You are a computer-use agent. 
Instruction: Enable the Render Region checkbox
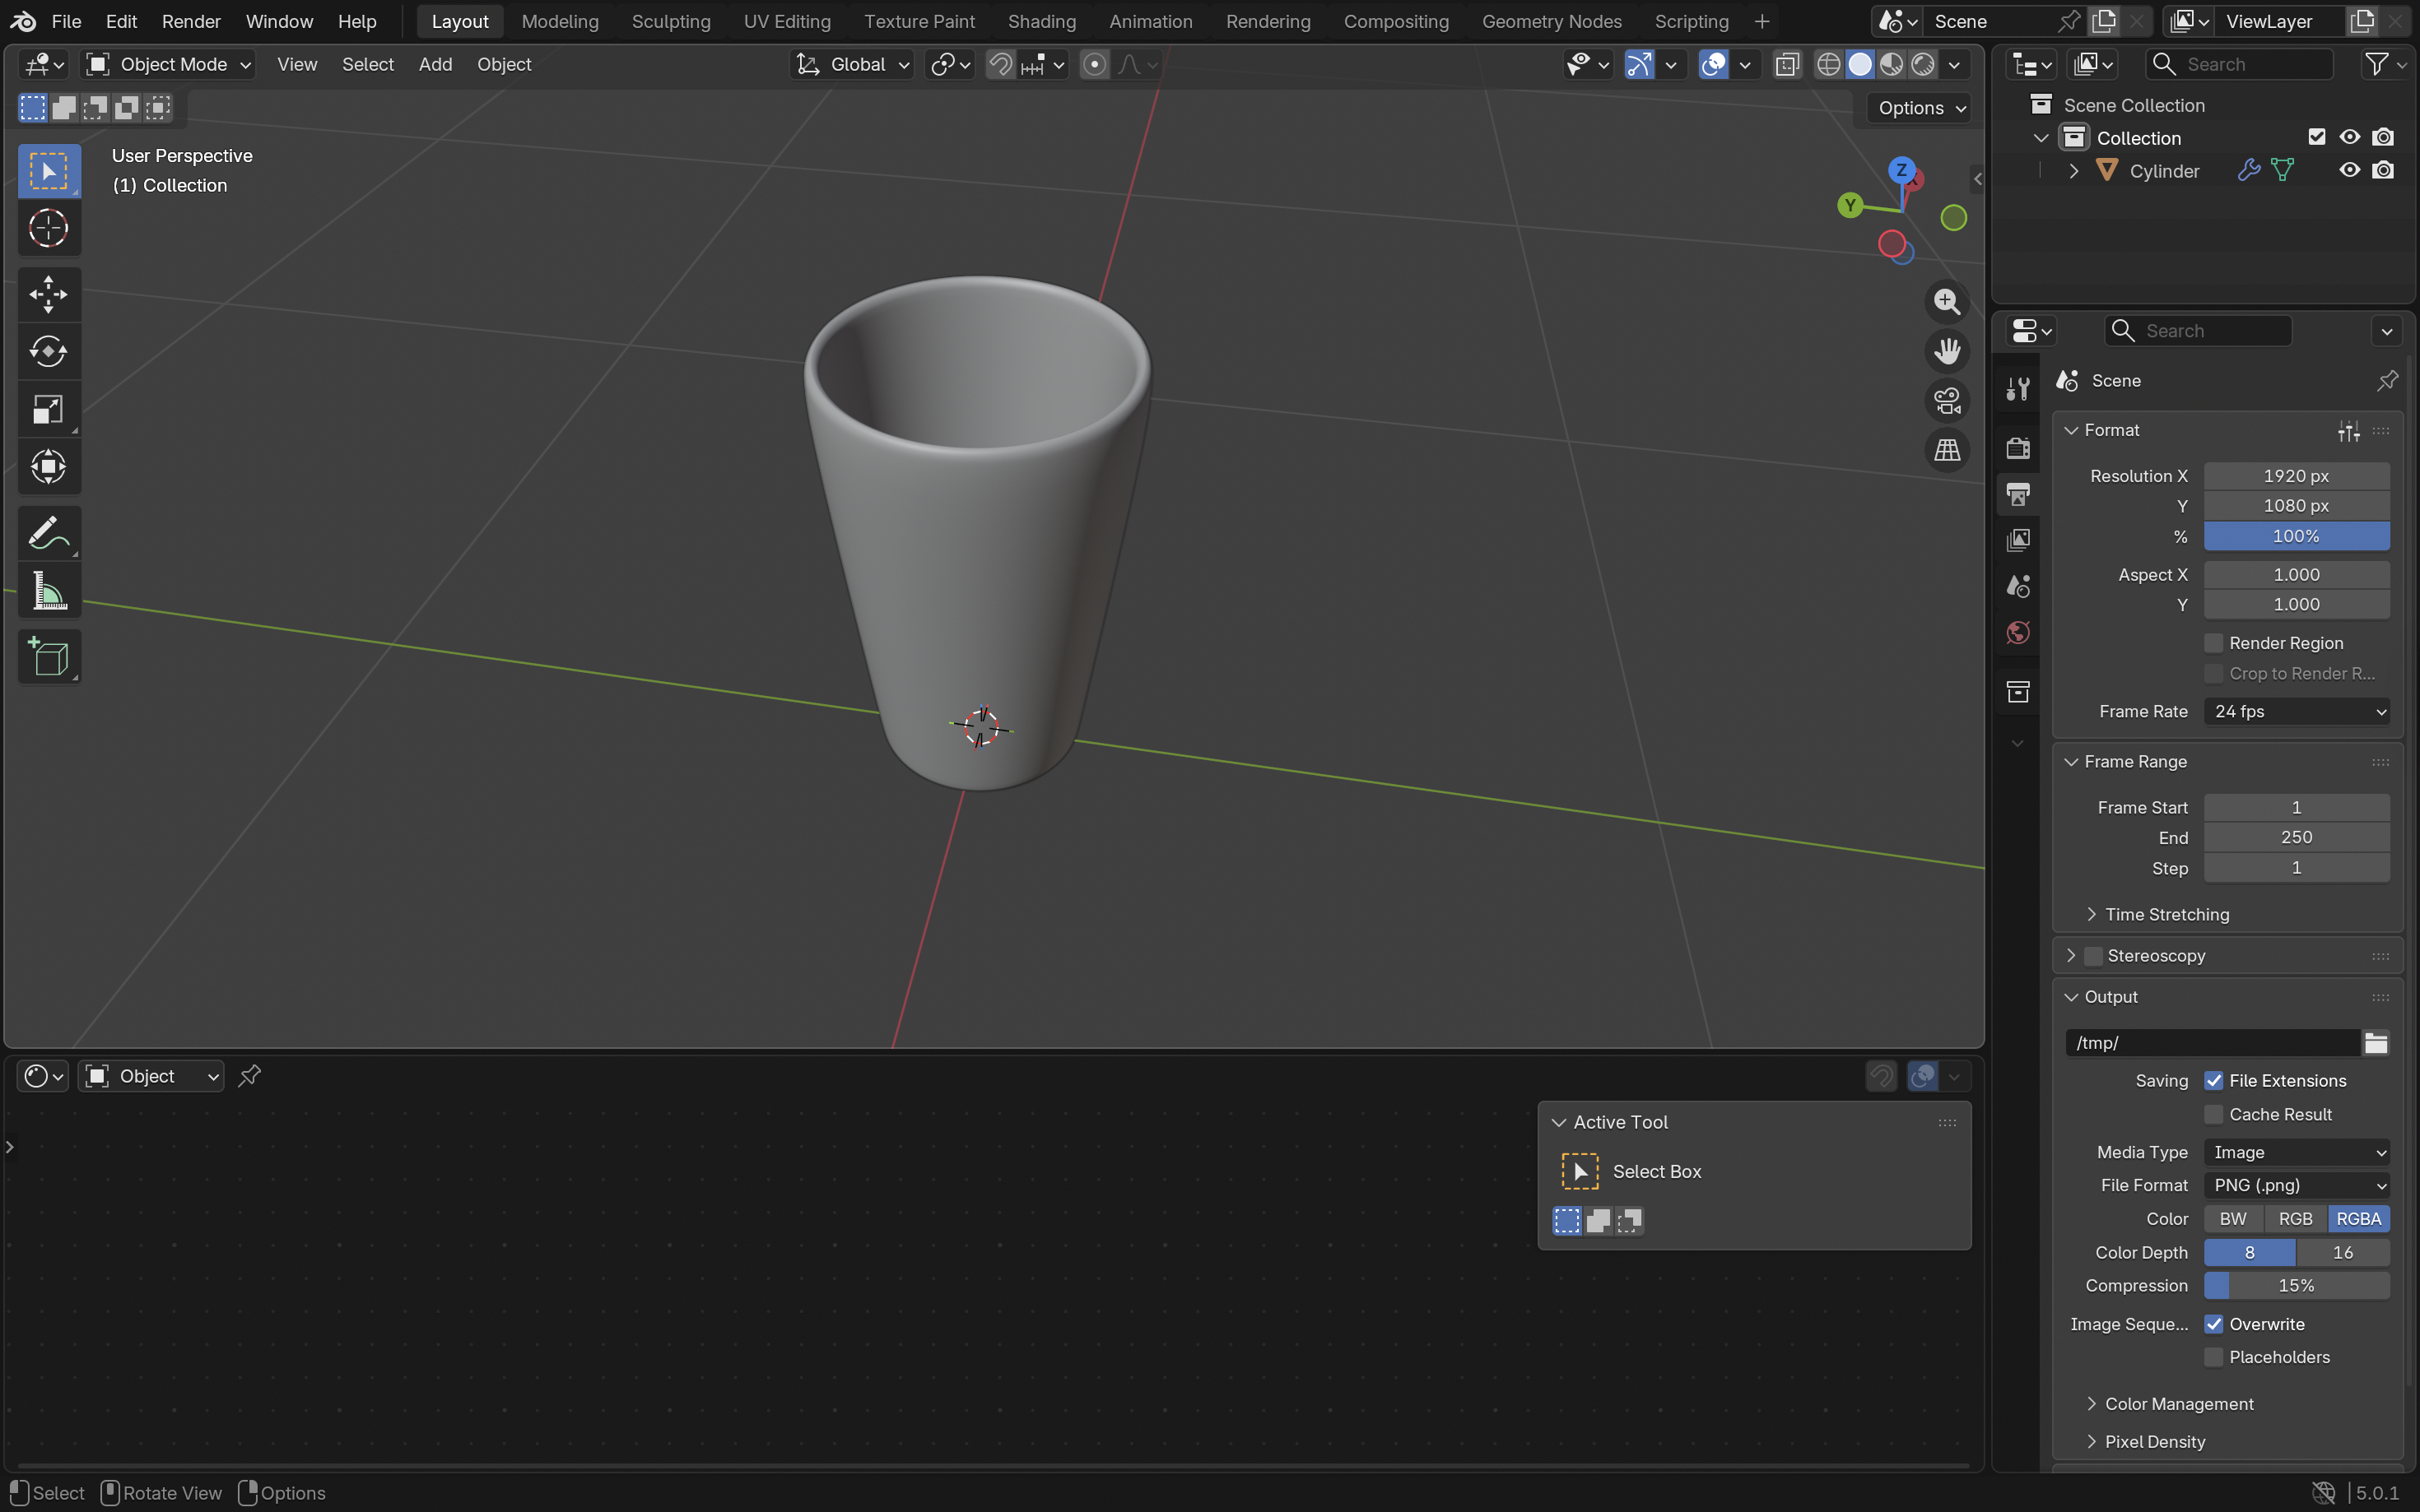click(x=2213, y=643)
